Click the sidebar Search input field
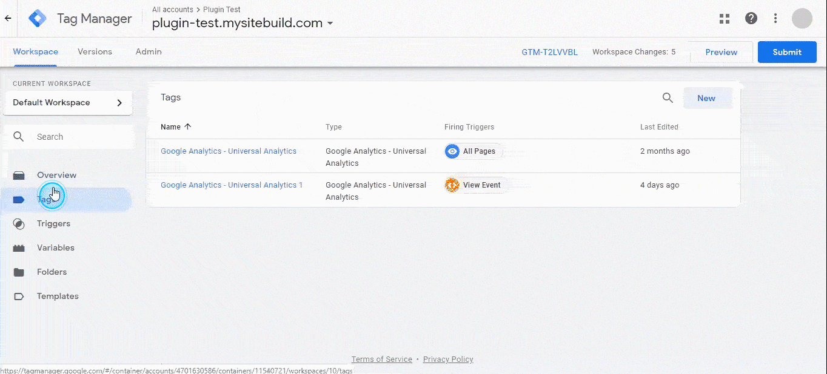The width and height of the screenshot is (827, 374). pyautogui.click(x=79, y=137)
